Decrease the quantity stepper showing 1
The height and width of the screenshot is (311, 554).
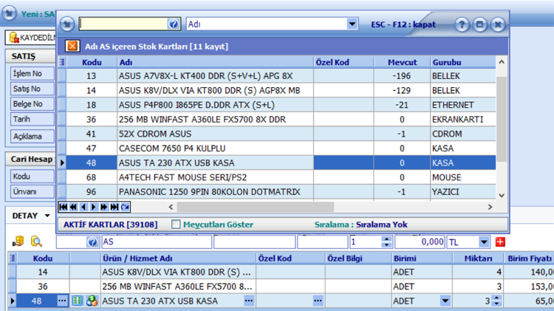click(x=387, y=245)
